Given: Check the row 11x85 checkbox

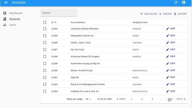Looking at the screenshot, I should click(x=45, y=36).
